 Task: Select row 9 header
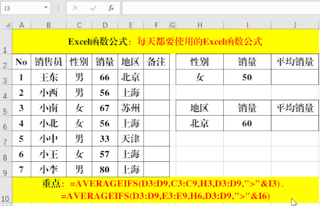pos(6,169)
